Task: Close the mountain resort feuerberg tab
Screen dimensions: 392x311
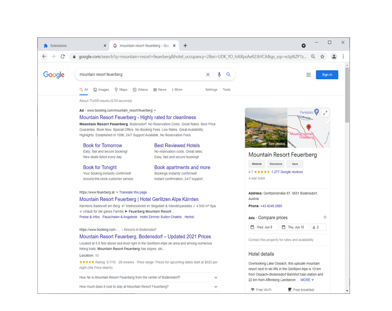Action: coord(174,46)
